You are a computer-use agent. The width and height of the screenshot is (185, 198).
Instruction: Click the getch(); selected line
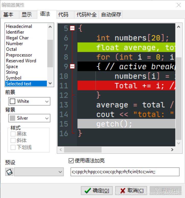(126, 124)
